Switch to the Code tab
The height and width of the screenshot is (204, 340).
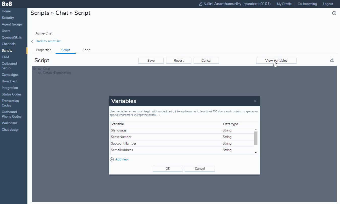(86, 50)
